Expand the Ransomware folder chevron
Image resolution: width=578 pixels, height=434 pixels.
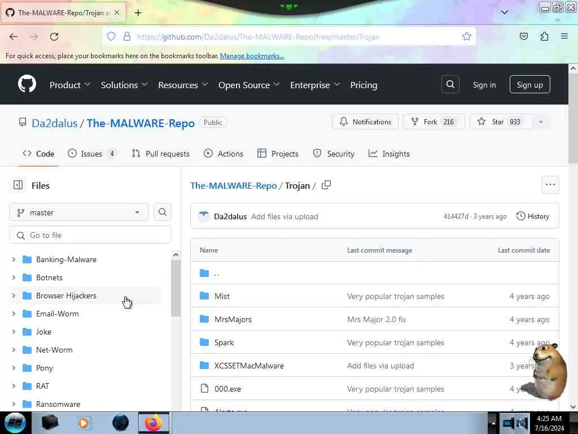(14, 404)
